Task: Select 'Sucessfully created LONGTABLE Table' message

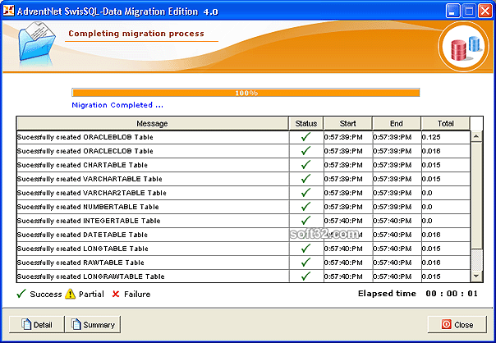Action: (83, 249)
